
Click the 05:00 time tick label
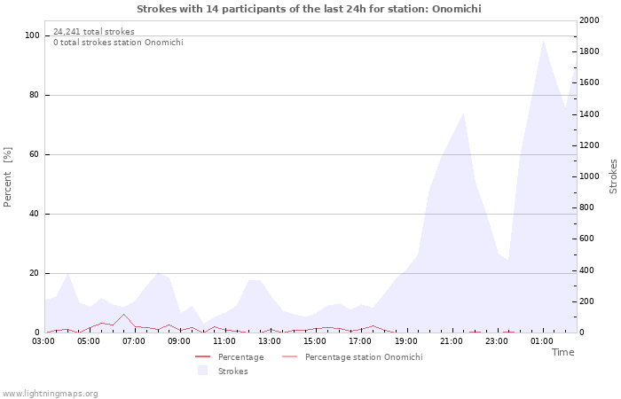click(x=89, y=341)
